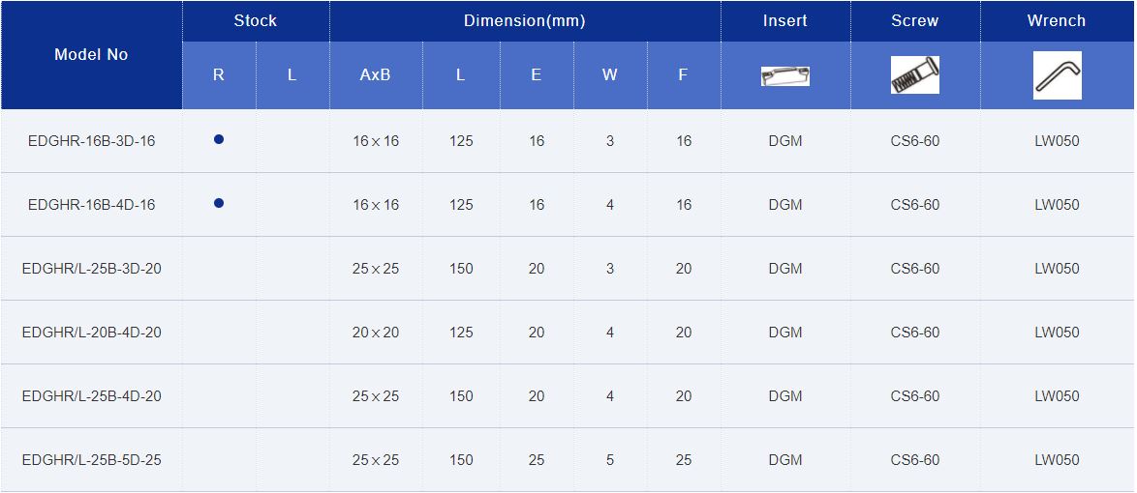Click the Insert column header label

tap(785, 21)
